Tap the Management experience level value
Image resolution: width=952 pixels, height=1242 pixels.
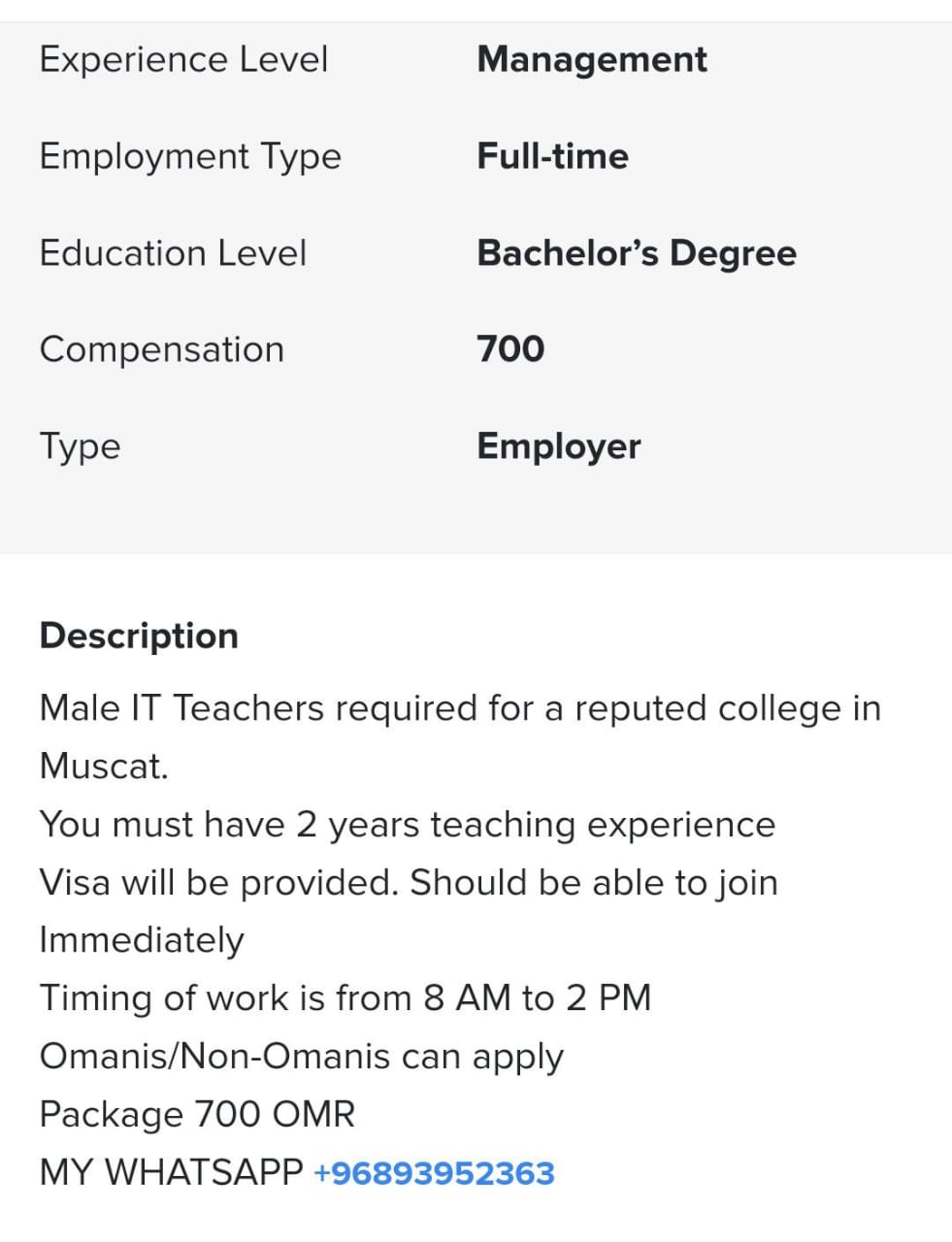[592, 59]
